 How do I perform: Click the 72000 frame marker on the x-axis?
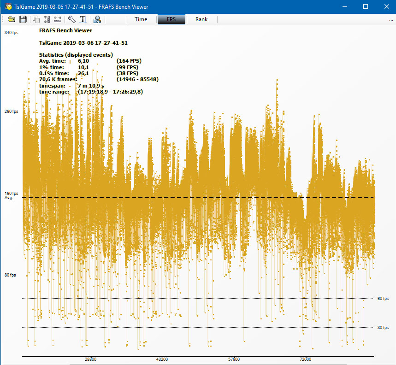(x=305, y=359)
